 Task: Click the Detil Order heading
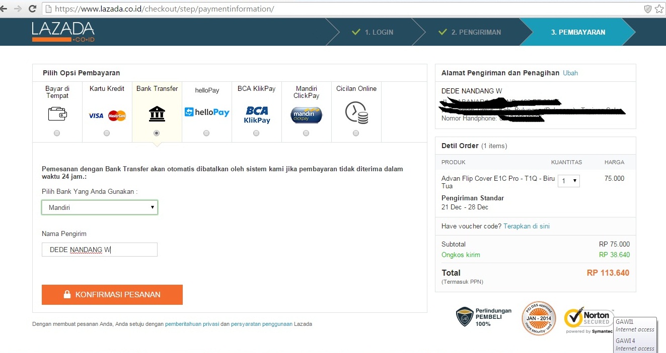tap(460, 146)
